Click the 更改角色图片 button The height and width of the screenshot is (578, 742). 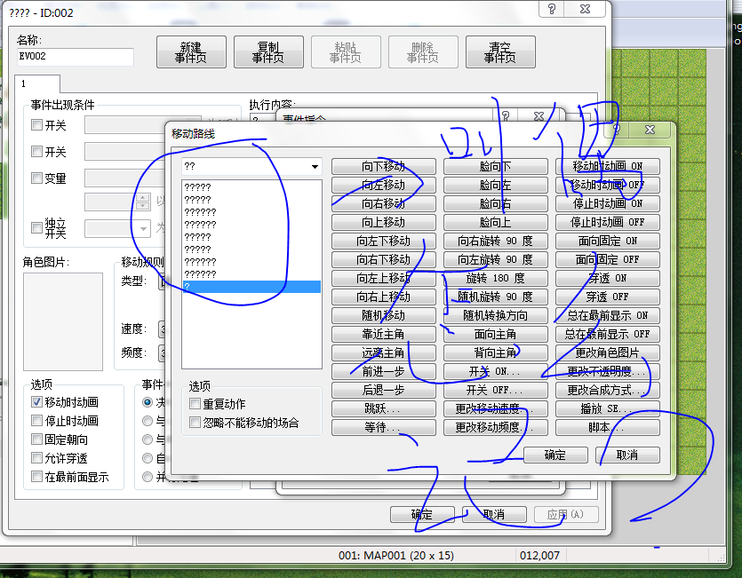point(608,352)
